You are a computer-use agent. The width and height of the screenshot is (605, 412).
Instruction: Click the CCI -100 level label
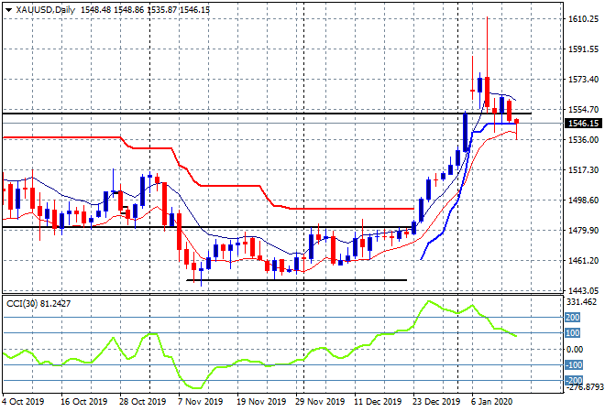[573, 365]
